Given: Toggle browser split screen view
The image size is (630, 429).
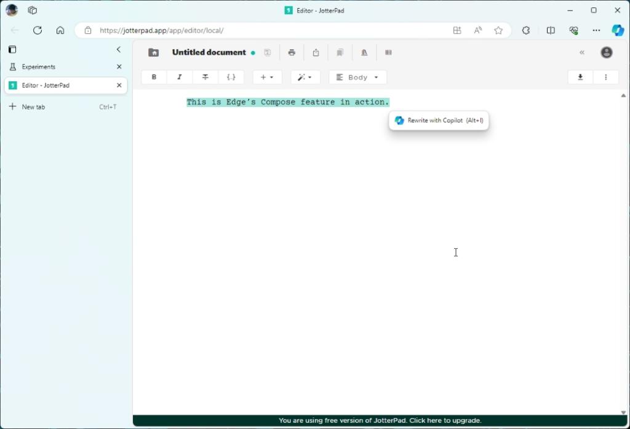Looking at the screenshot, I should click(551, 30).
